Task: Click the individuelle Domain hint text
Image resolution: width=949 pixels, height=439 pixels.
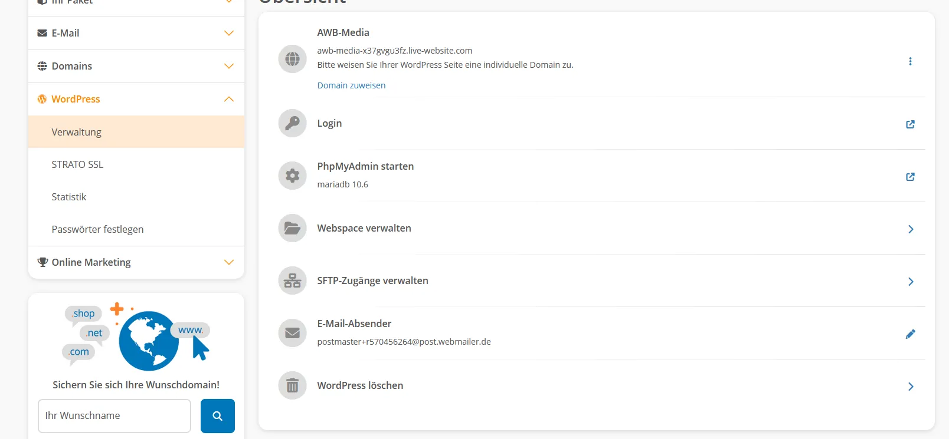Action: coord(445,65)
